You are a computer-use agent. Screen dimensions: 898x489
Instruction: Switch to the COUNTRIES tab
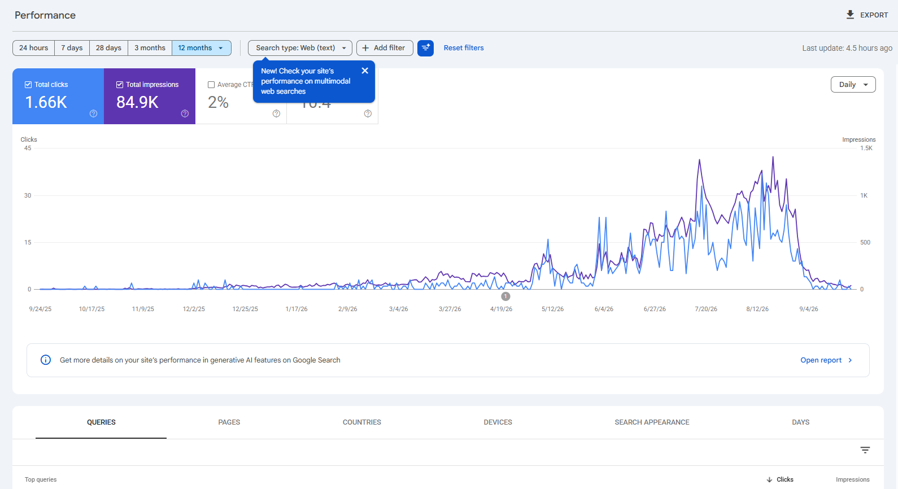pyautogui.click(x=362, y=422)
